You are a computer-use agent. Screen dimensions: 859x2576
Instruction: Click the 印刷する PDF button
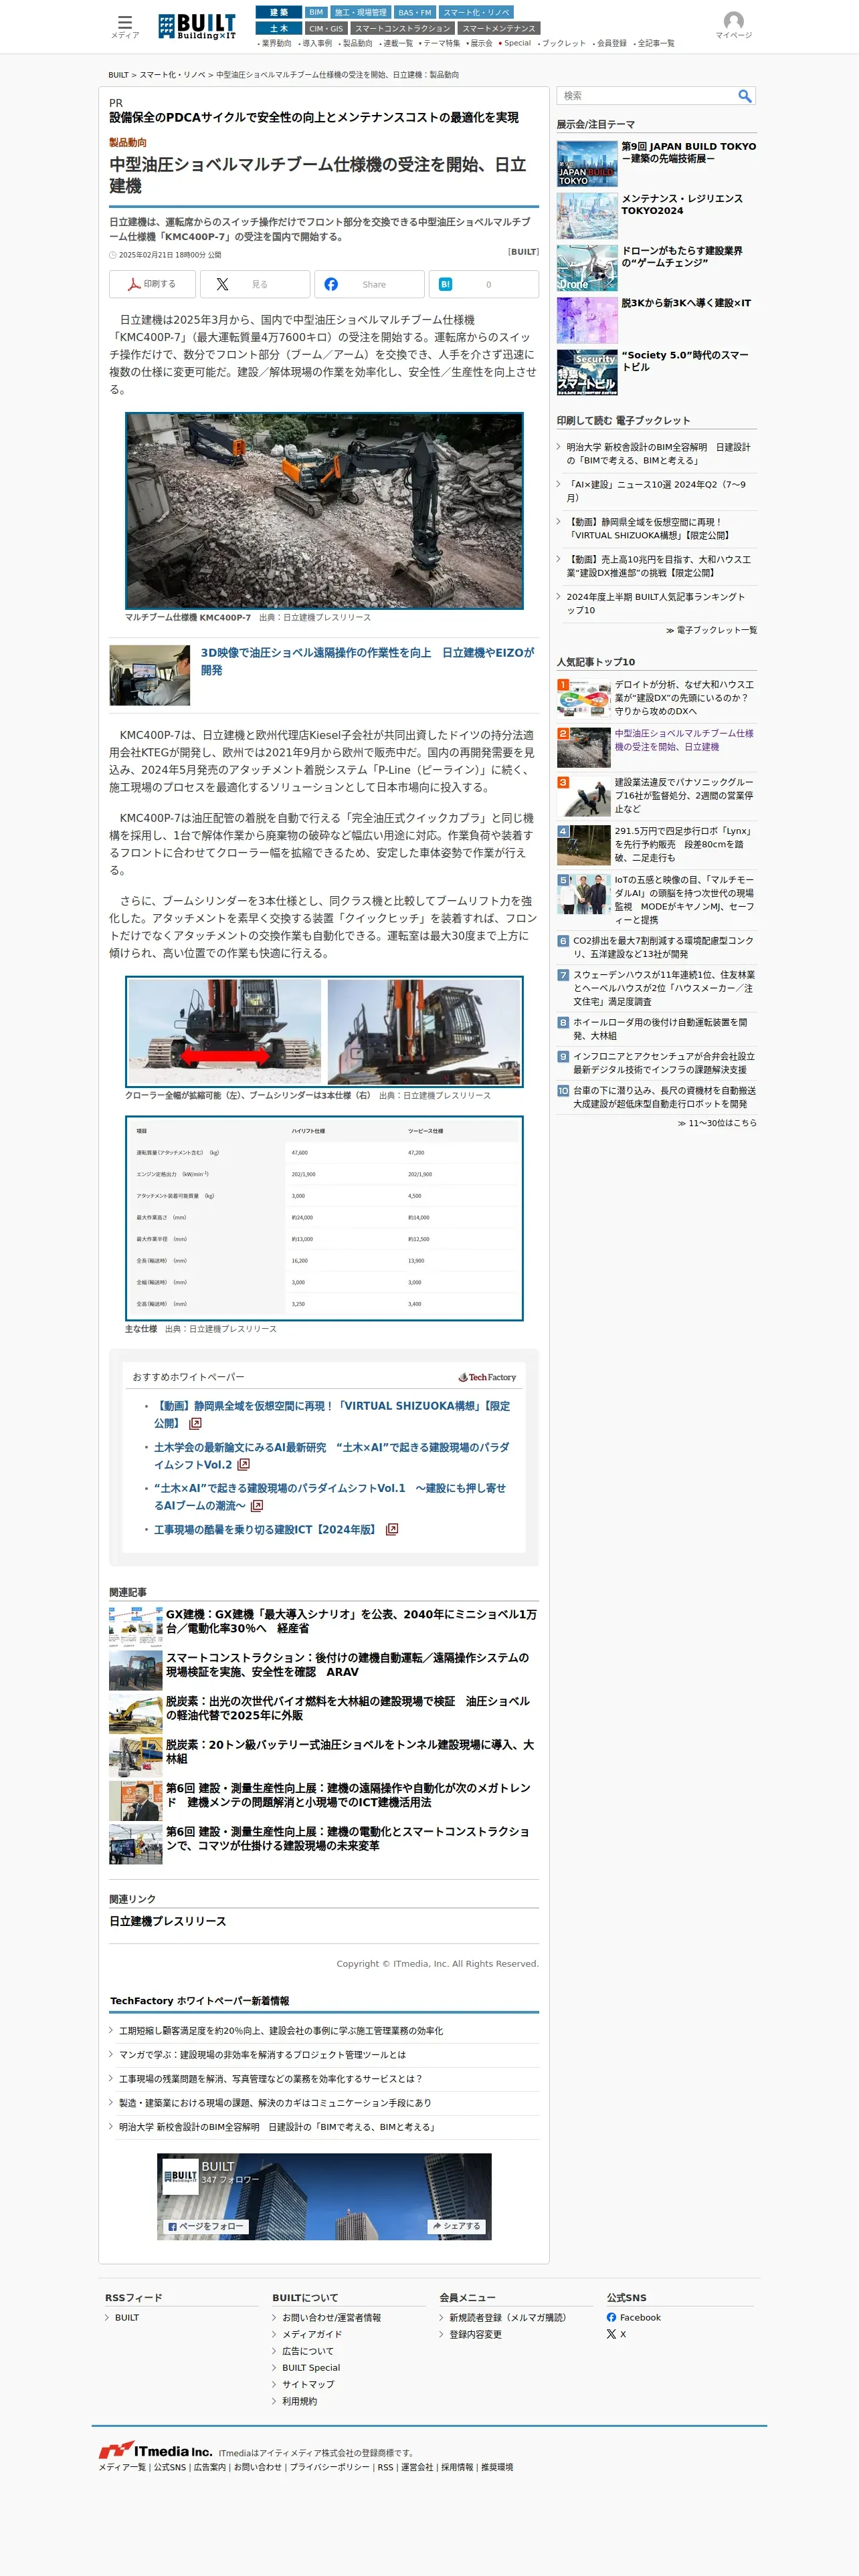[x=152, y=284]
